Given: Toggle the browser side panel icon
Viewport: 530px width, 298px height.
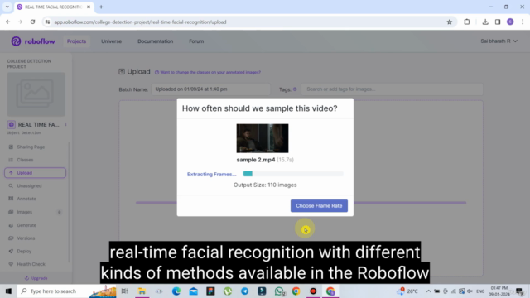Looking at the screenshot, I should [498, 22].
